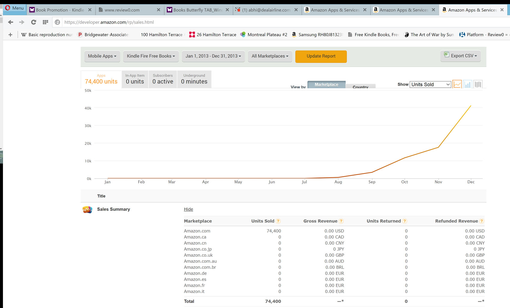Open the Mobile Apps dropdown
This screenshot has width=510, height=308.
[102, 56]
